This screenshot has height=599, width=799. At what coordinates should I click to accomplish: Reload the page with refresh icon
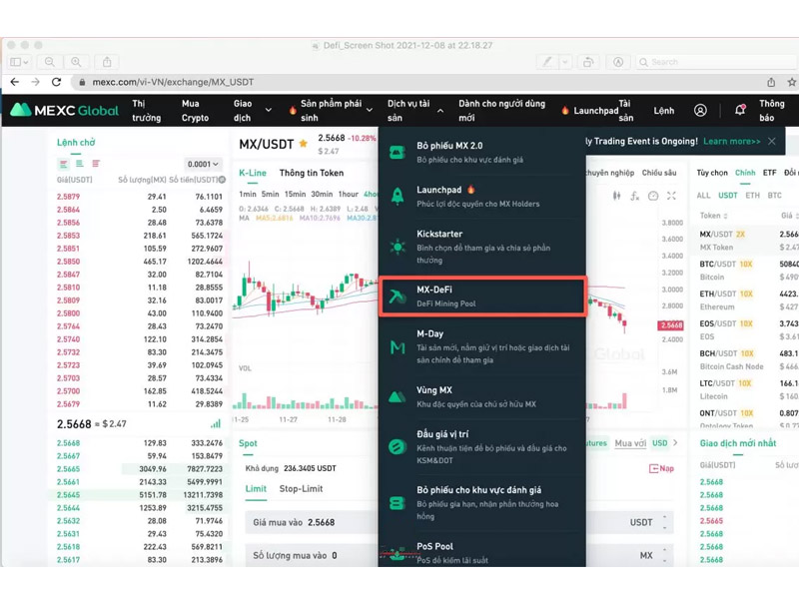coord(57,82)
